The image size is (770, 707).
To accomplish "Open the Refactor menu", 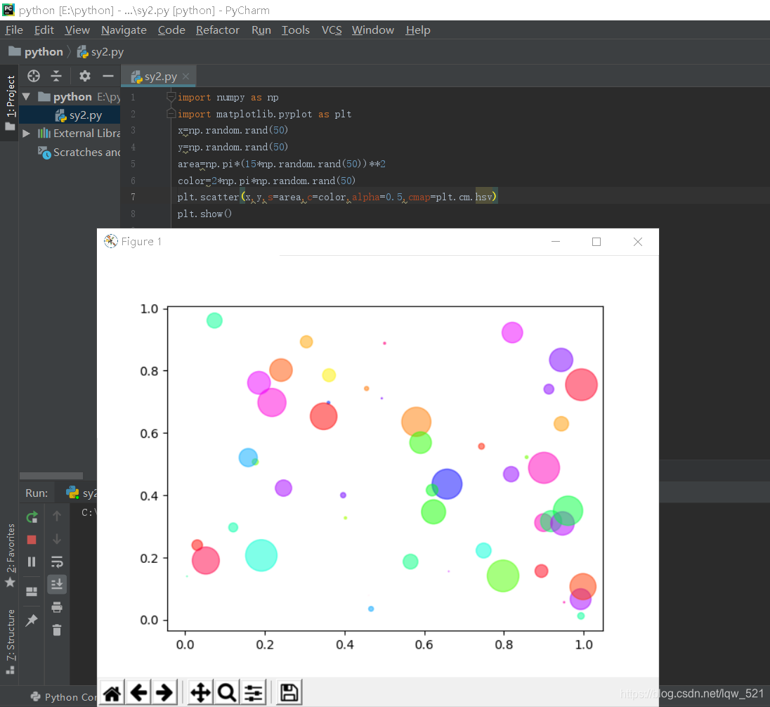I will 218,30.
